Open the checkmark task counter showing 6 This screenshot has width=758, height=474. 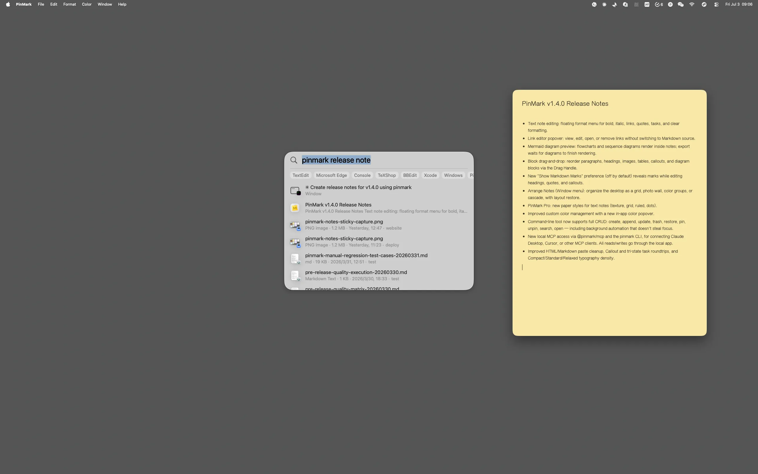click(x=659, y=4)
